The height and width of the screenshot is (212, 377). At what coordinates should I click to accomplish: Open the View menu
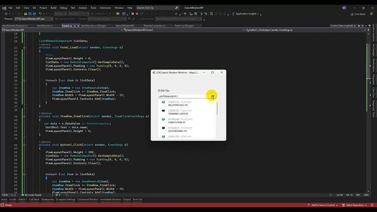pos(26,8)
